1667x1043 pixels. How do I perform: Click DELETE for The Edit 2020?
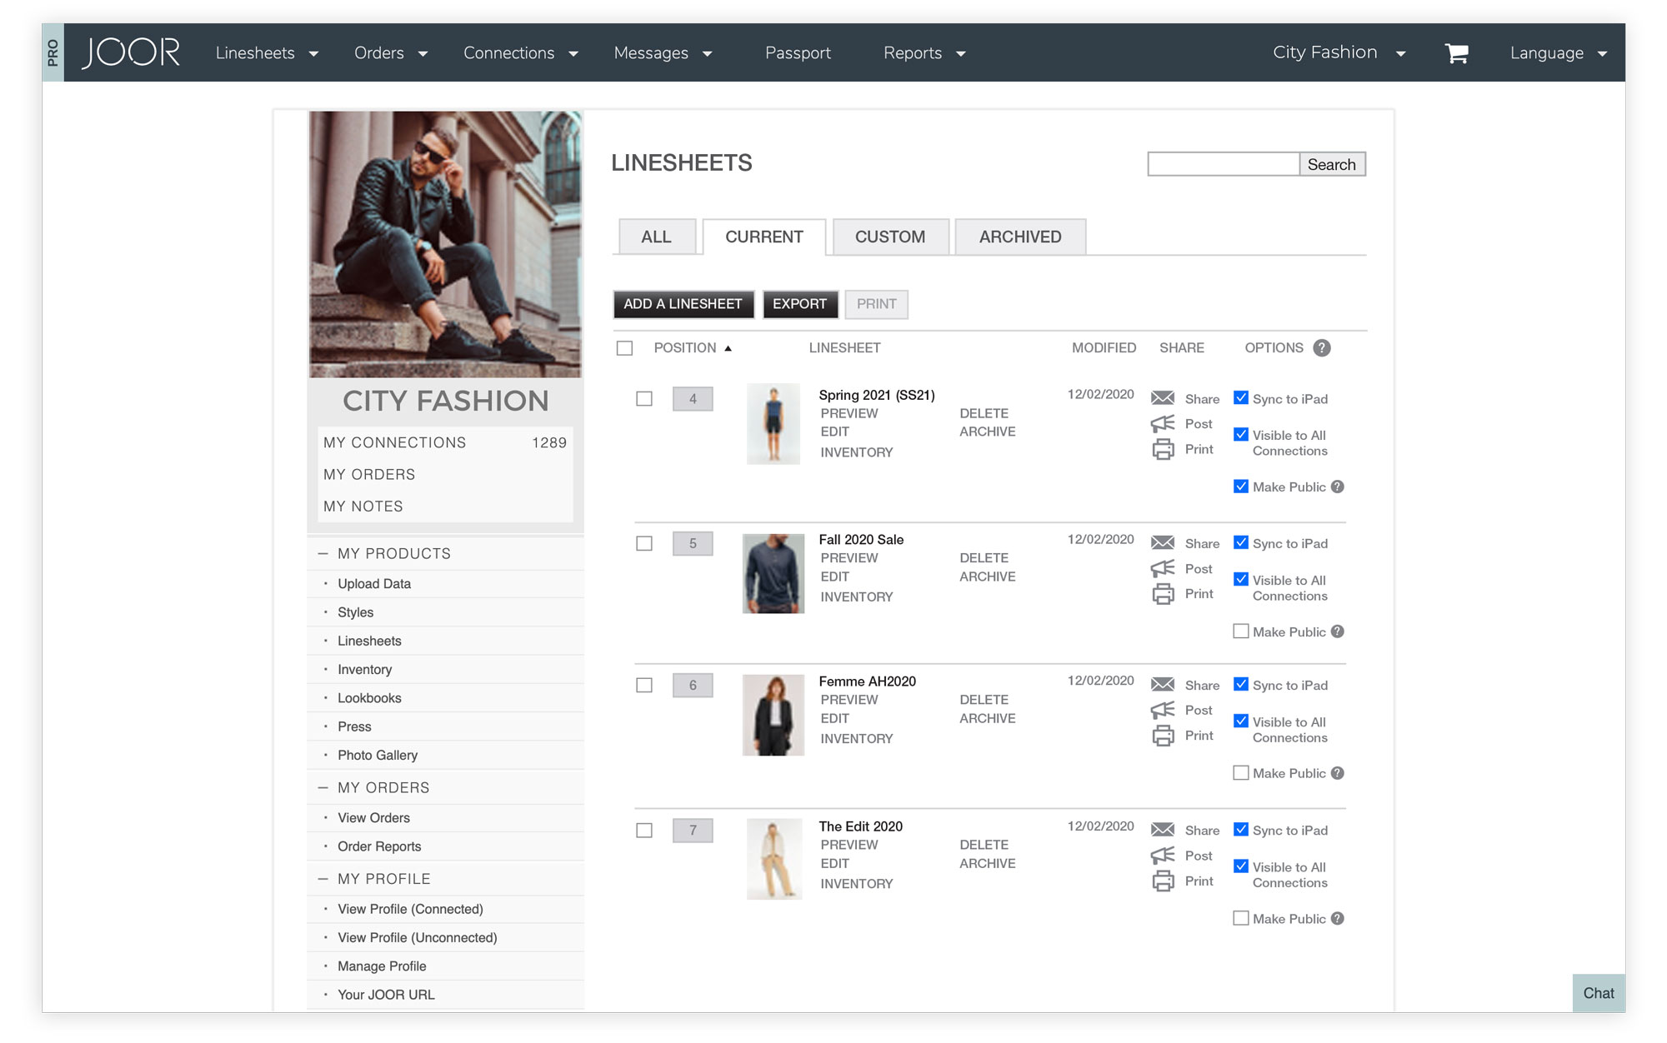984,845
